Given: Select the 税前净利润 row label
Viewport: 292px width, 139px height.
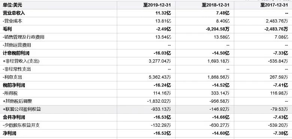Looking at the screenshot, I should point(14,85).
